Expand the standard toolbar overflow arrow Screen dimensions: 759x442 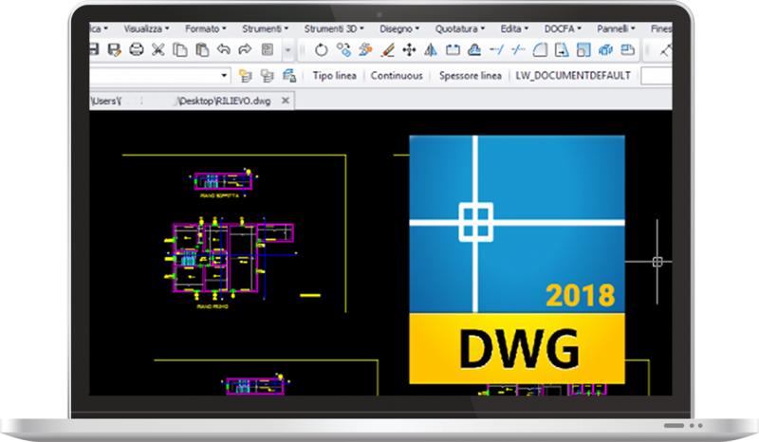point(288,50)
